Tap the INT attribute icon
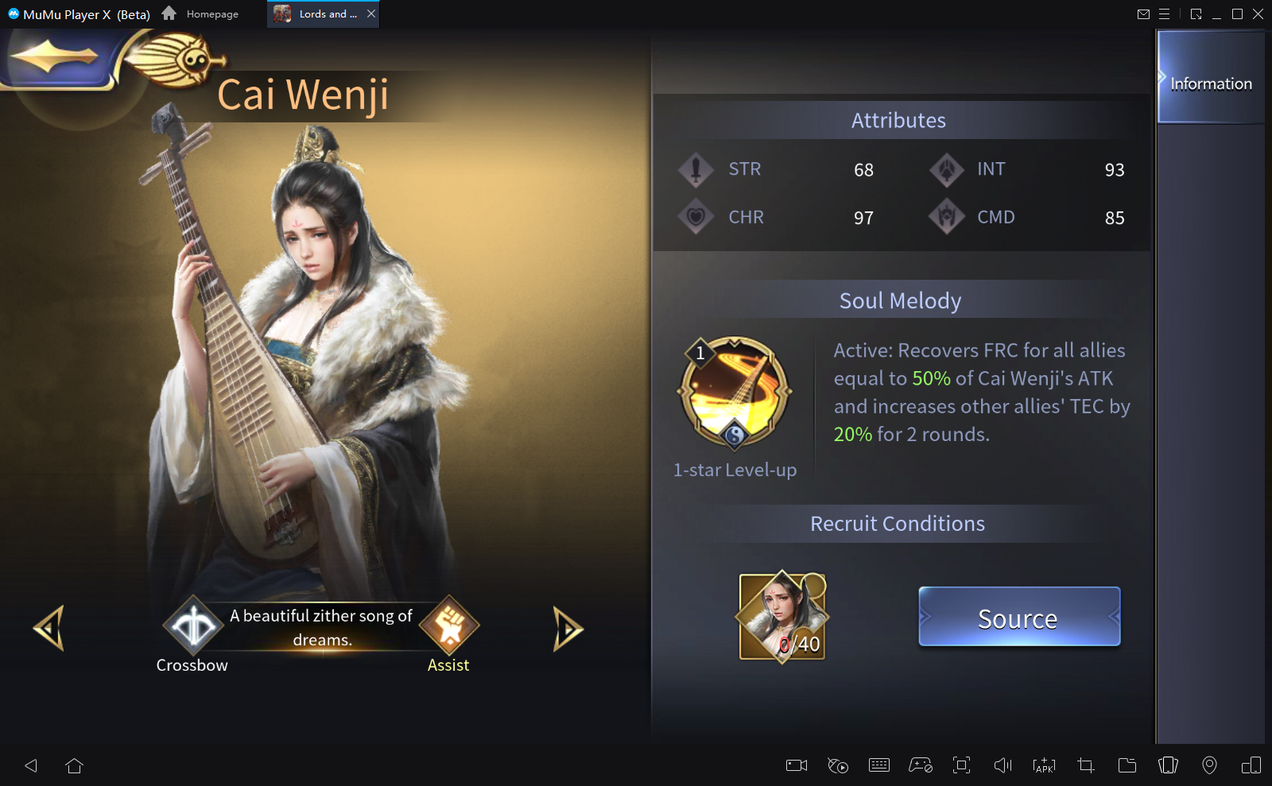The image size is (1272, 786). point(947,169)
